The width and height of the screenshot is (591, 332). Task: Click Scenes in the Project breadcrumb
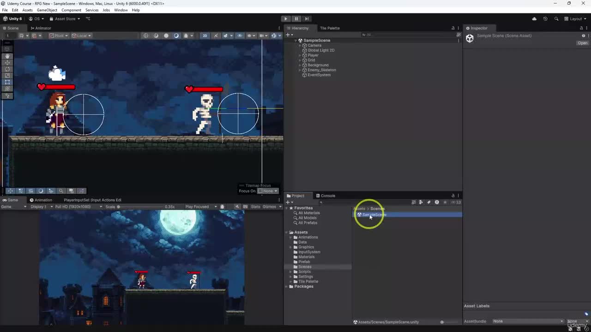click(x=377, y=208)
